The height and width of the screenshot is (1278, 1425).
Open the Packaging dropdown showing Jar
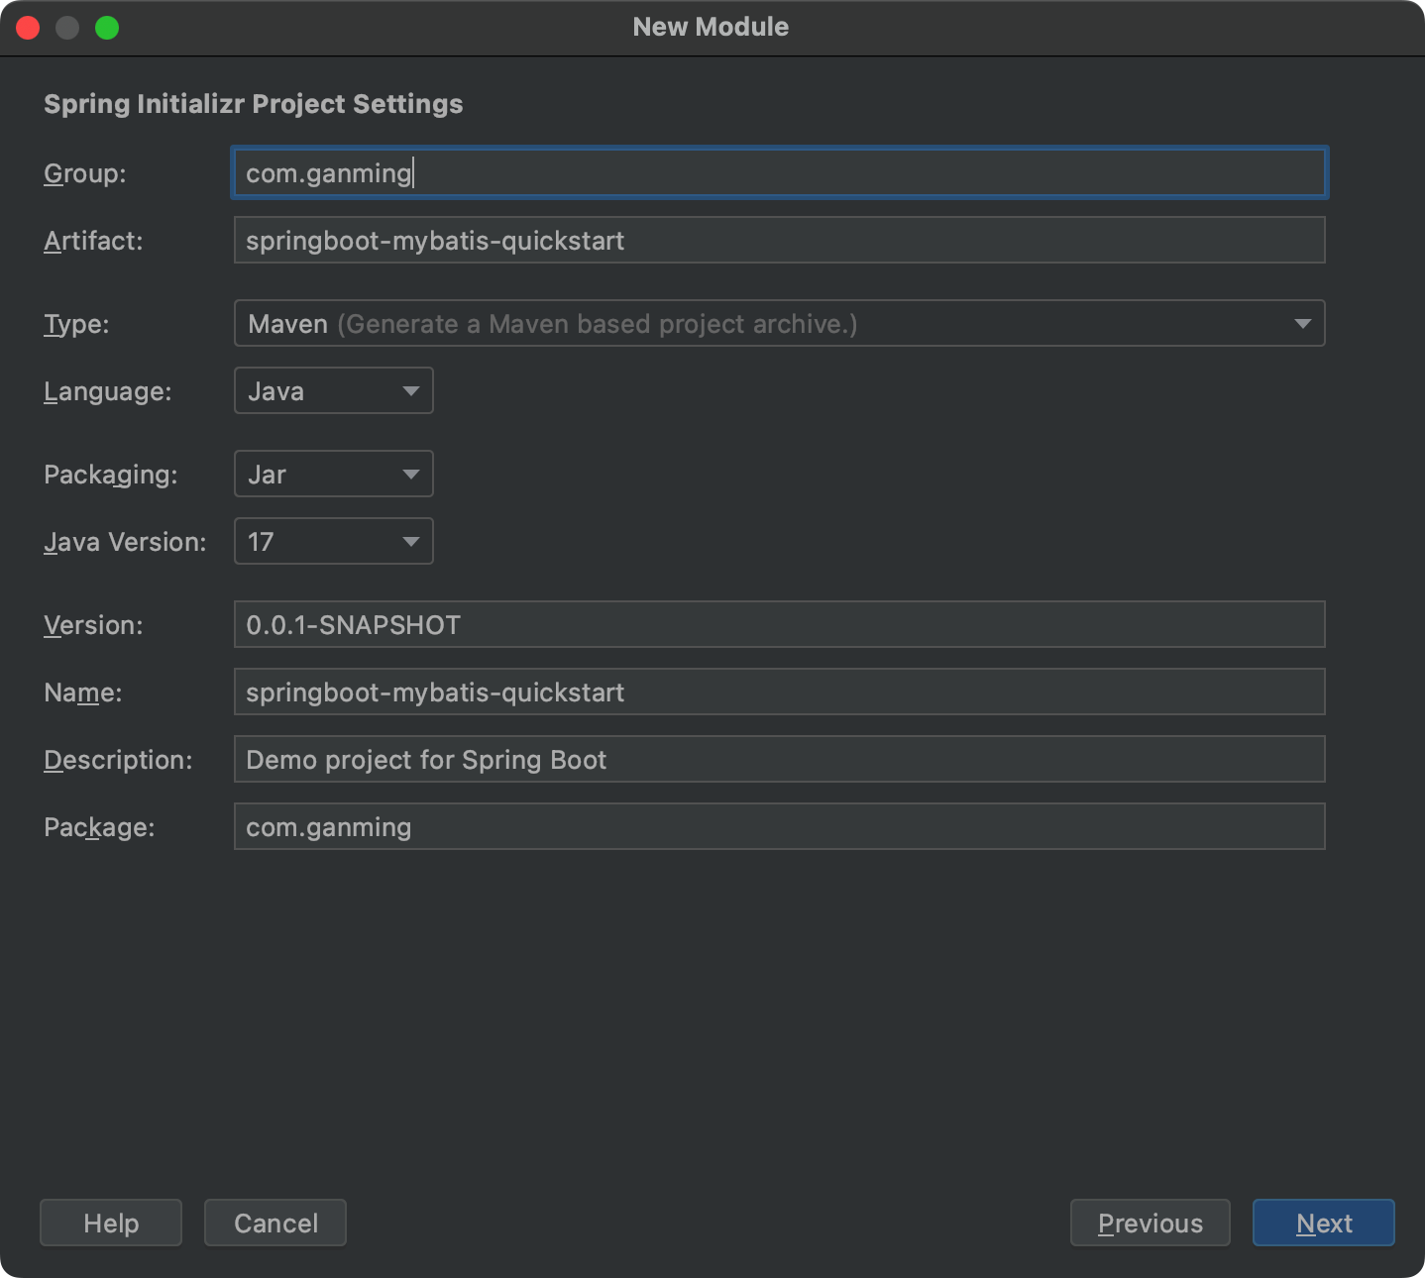[333, 475]
